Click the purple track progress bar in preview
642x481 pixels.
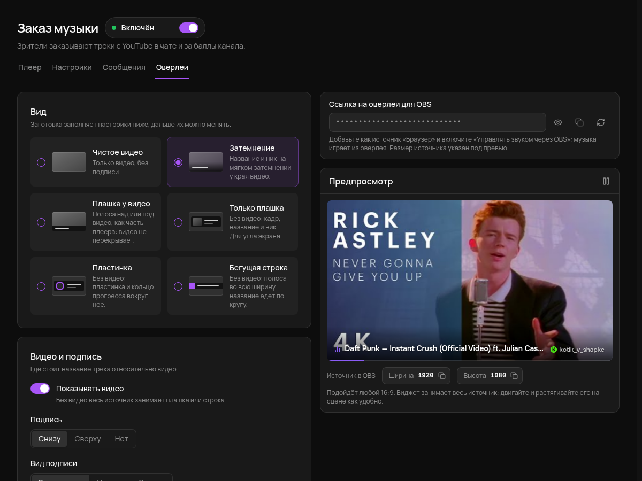(x=346, y=360)
